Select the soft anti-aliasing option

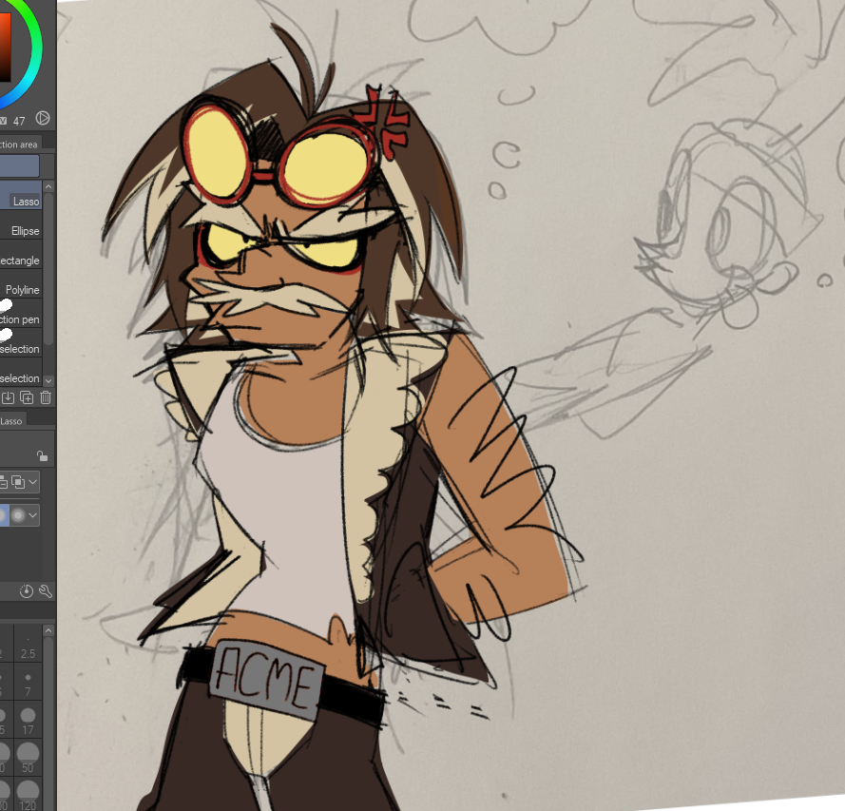coord(18,515)
